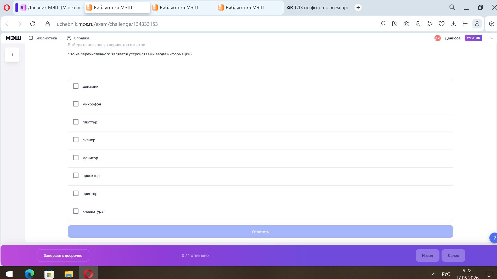Show hidden system tray icons arrow
The height and width of the screenshot is (279, 497).
tap(434, 274)
